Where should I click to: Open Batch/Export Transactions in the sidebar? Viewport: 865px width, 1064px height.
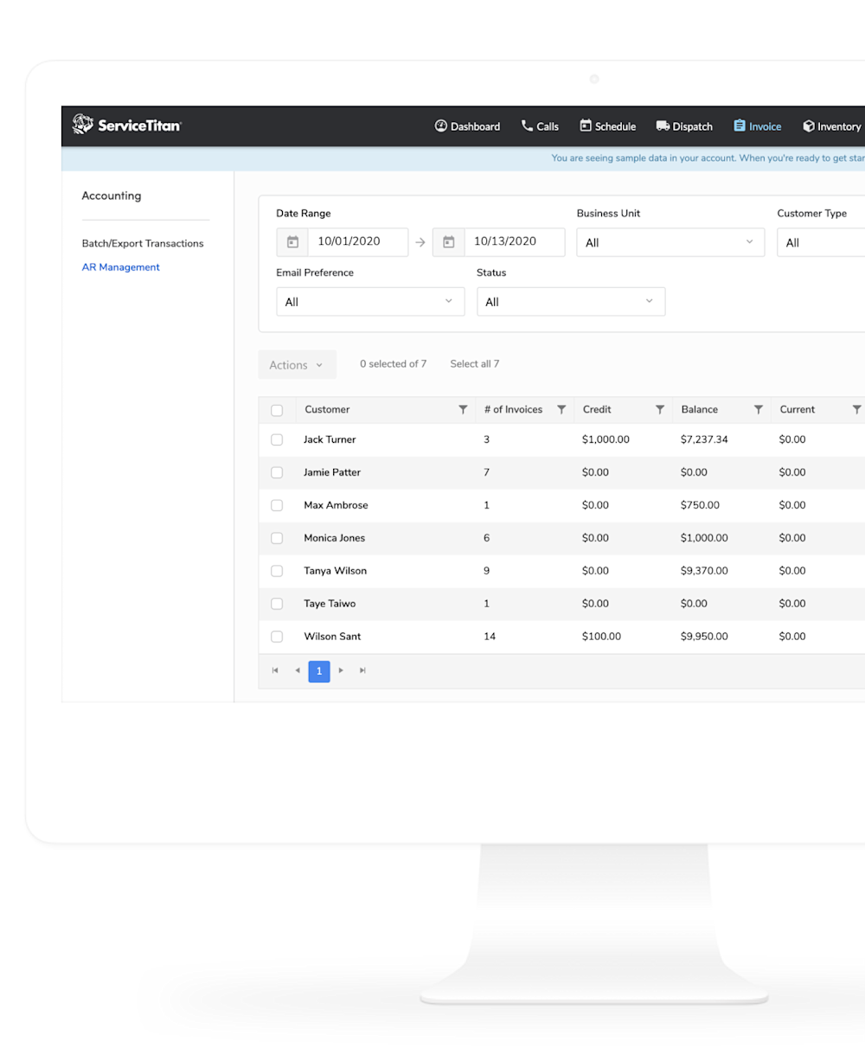click(143, 243)
